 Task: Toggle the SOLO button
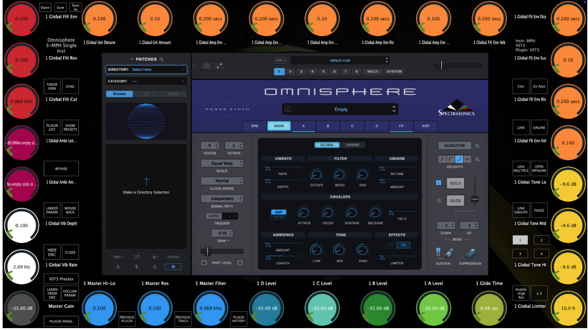pyautogui.click(x=455, y=183)
